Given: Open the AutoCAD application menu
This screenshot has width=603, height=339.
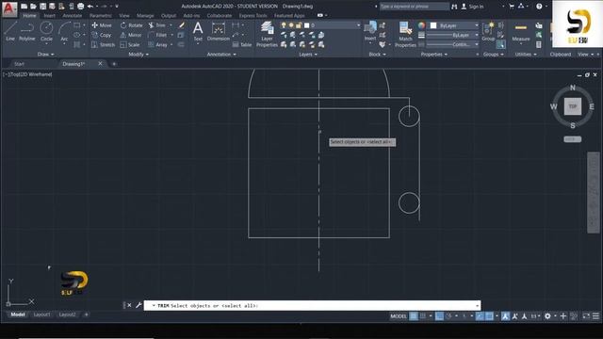Looking at the screenshot, I should pos(9,8).
